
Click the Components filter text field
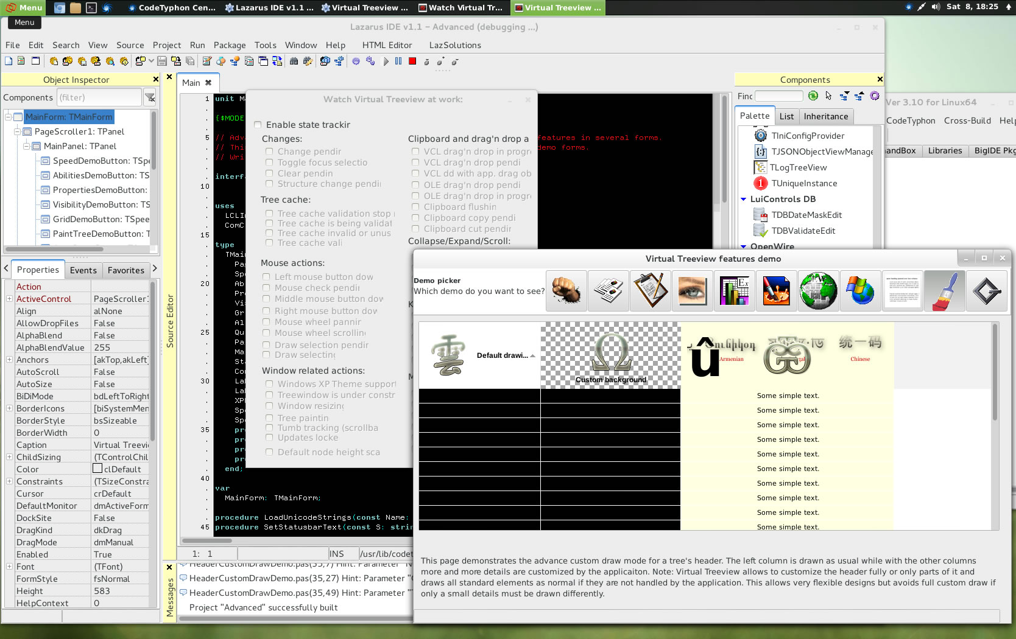coord(99,97)
